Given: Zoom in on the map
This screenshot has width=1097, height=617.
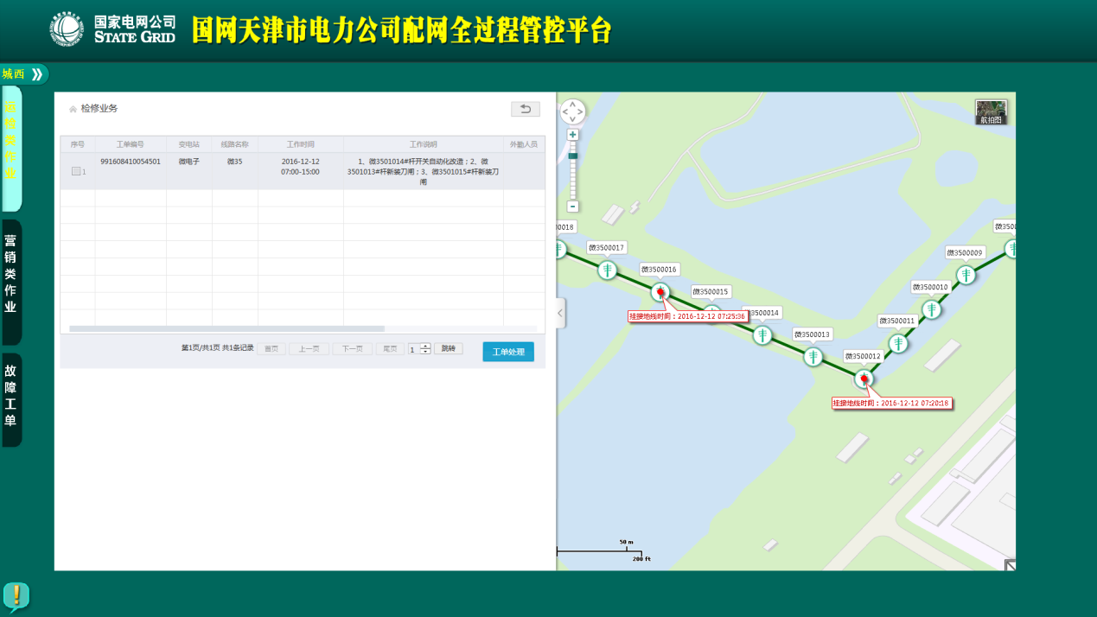Looking at the screenshot, I should click(572, 135).
